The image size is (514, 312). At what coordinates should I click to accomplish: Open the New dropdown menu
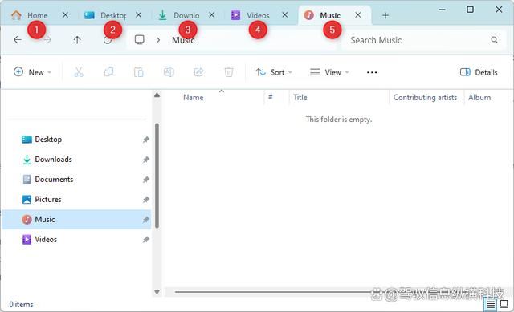33,72
